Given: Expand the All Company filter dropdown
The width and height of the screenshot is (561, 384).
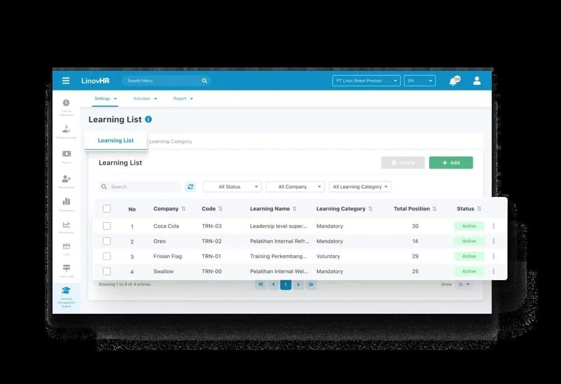Looking at the screenshot, I should [x=295, y=186].
